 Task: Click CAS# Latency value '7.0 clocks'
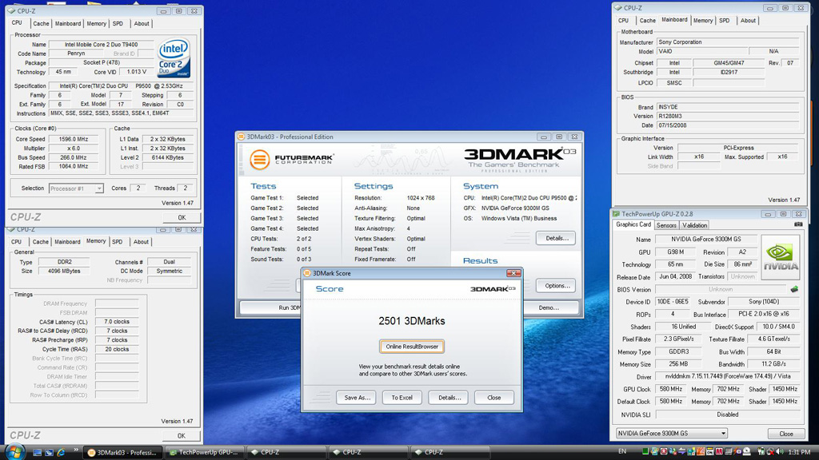117,322
